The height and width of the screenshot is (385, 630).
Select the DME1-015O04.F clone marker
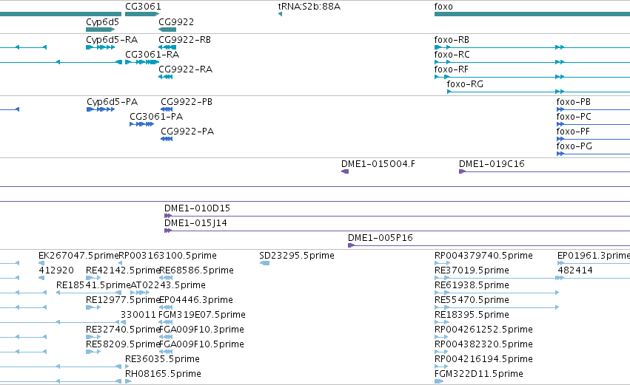pyautogui.click(x=345, y=171)
